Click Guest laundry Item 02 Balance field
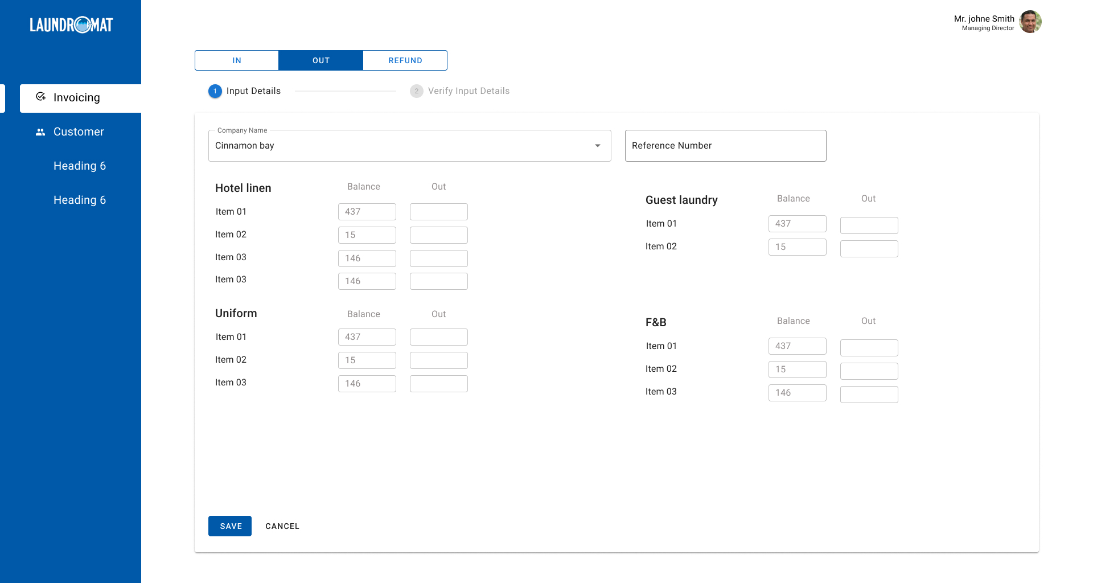This screenshot has height=583, width=1093. click(797, 247)
